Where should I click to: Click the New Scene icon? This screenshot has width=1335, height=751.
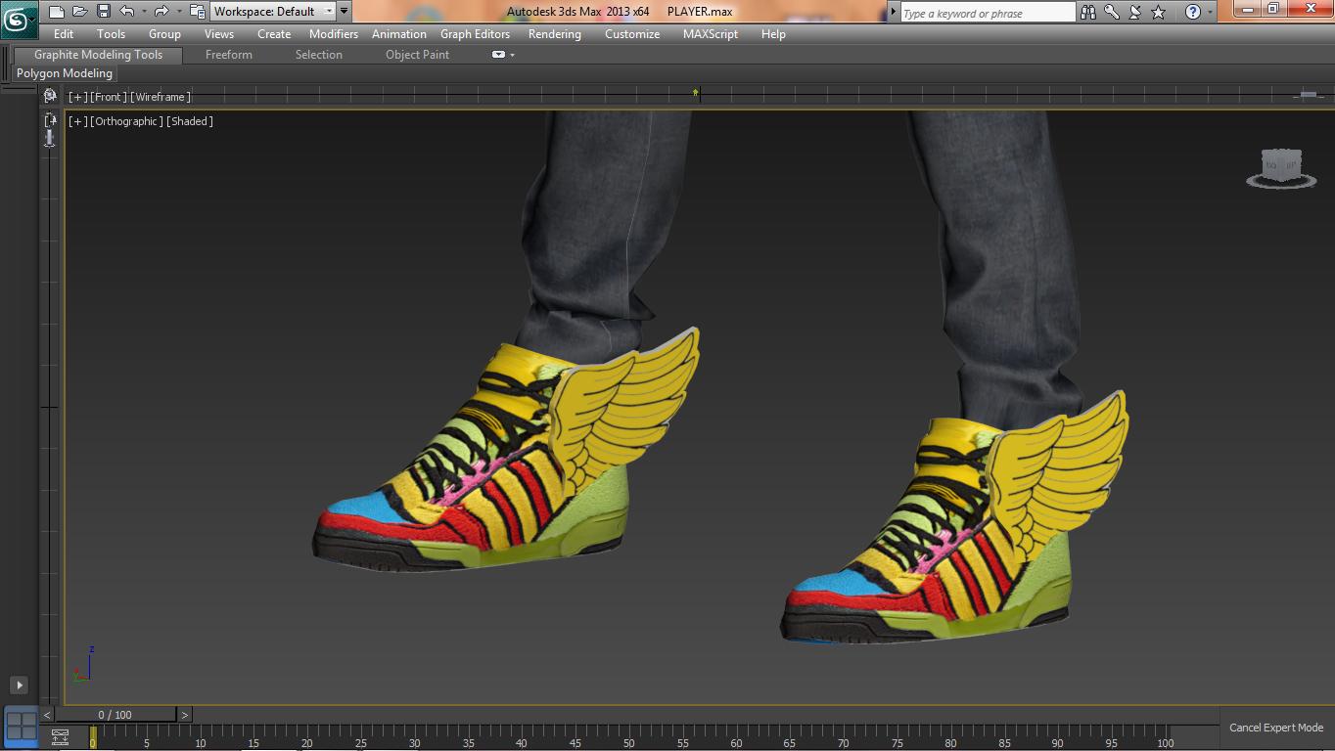pyautogui.click(x=56, y=12)
